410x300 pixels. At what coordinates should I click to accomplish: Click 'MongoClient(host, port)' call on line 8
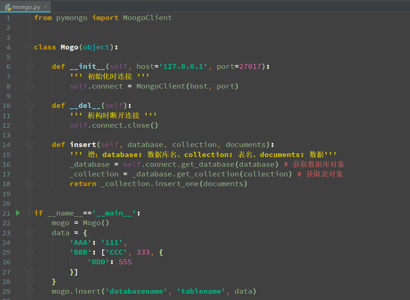[x=187, y=86]
